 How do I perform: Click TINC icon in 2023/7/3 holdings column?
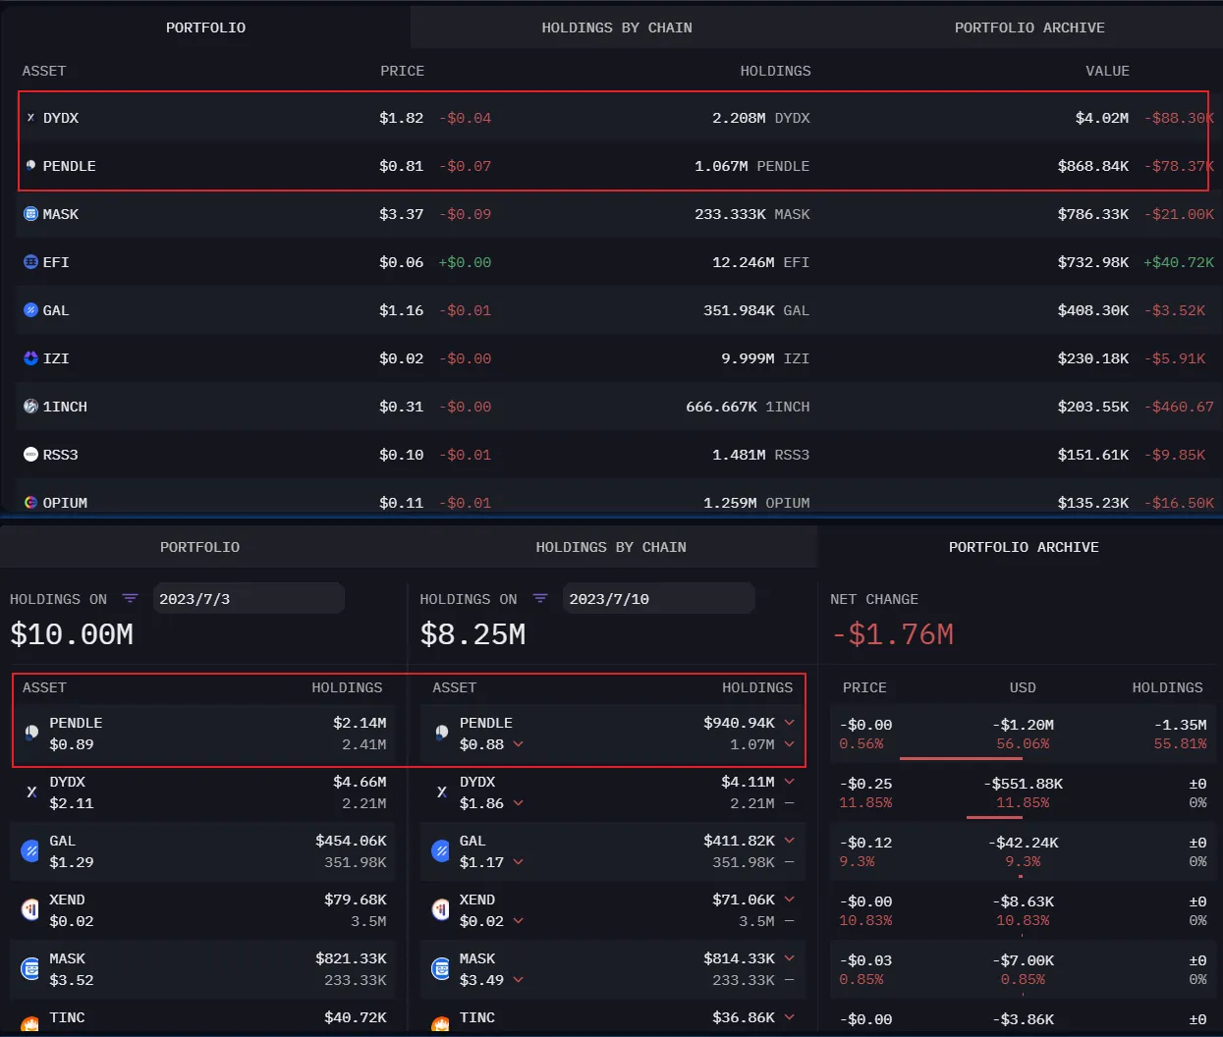pyautogui.click(x=31, y=1025)
